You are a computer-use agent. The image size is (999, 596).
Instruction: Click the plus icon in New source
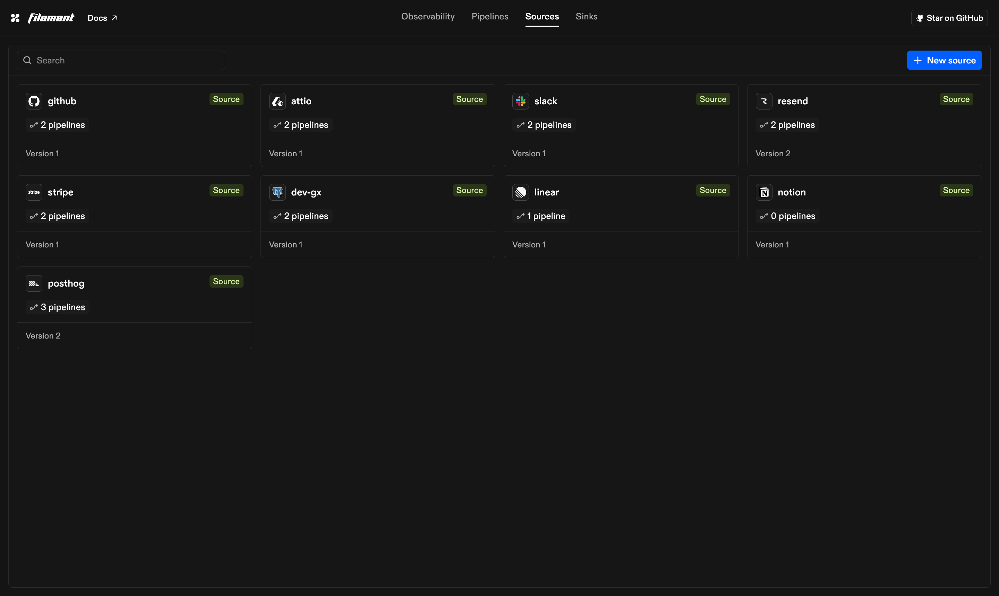click(917, 60)
